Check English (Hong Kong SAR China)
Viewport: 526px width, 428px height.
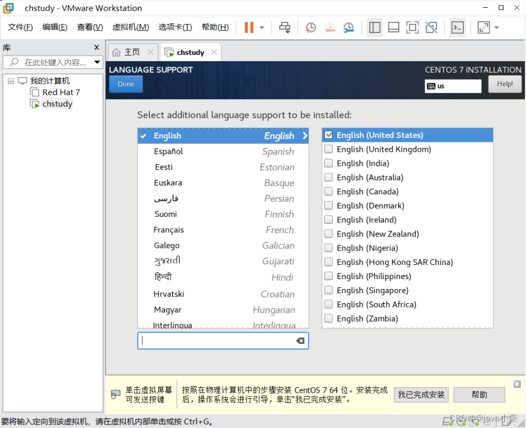(x=329, y=262)
